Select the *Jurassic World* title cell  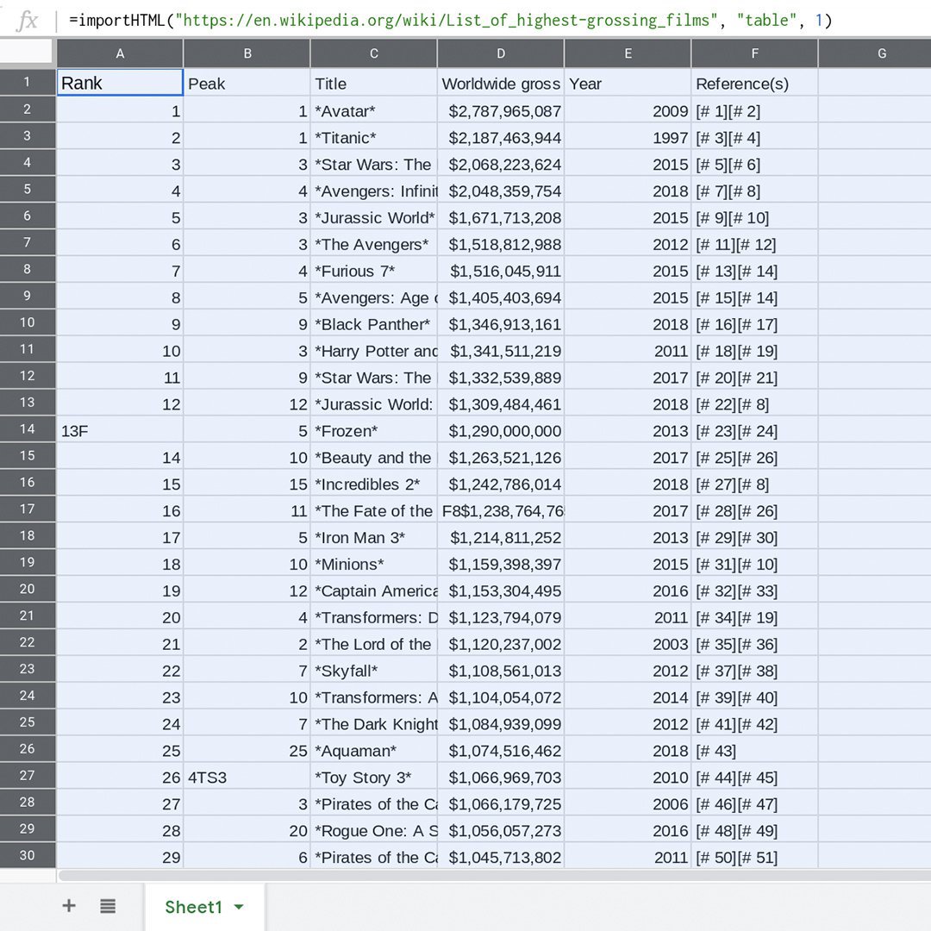coord(374,217)
